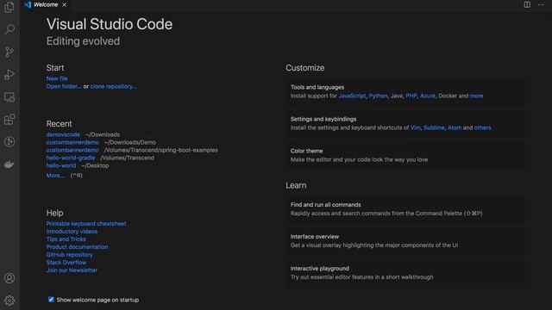Image resolution: width=552 pixels, height=310 pixels.
Task: Open Introductory videos link
Action: (72, 232)
